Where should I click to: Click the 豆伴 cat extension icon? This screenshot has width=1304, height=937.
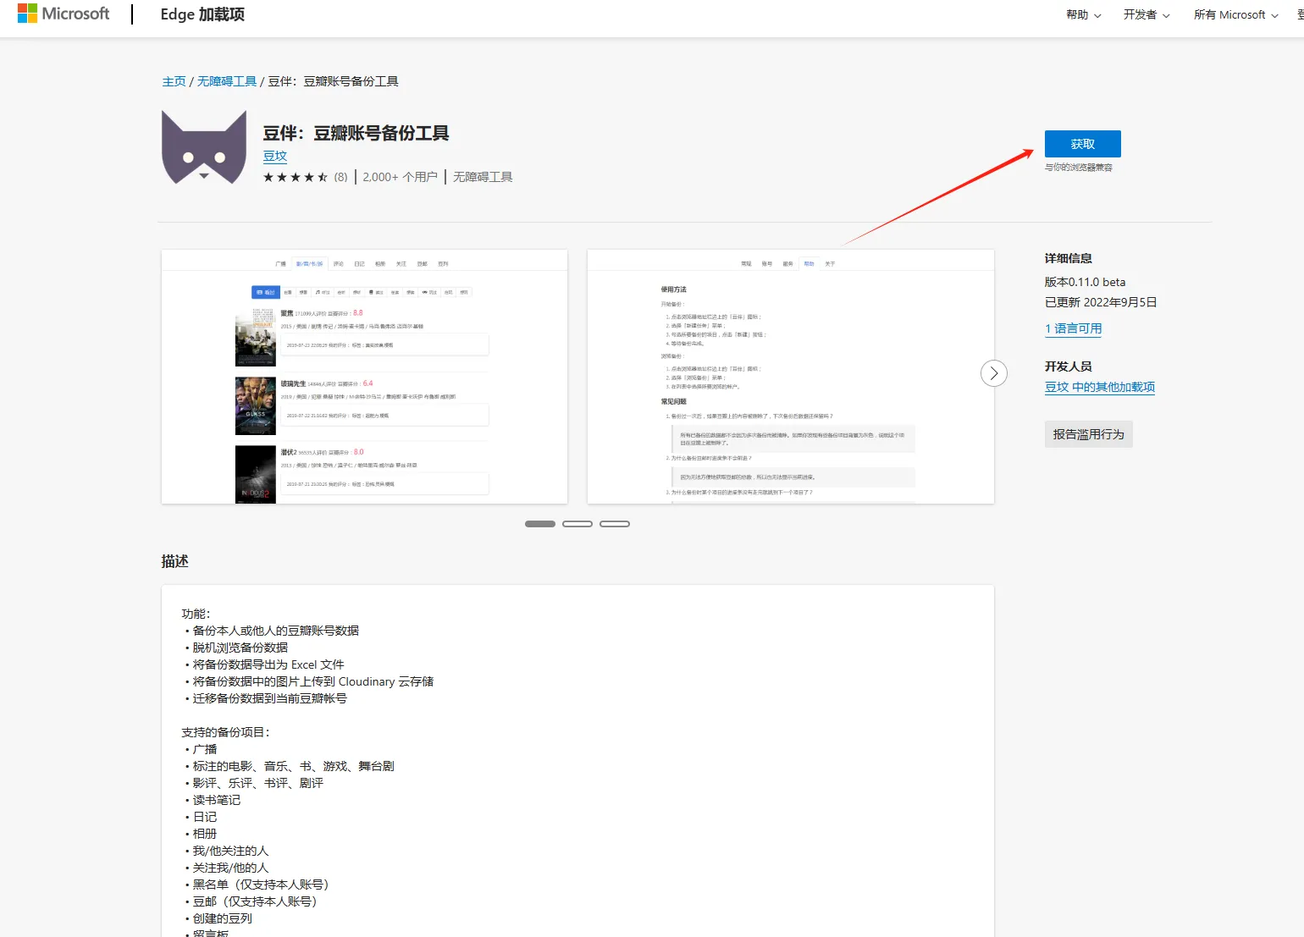(204, 147)
